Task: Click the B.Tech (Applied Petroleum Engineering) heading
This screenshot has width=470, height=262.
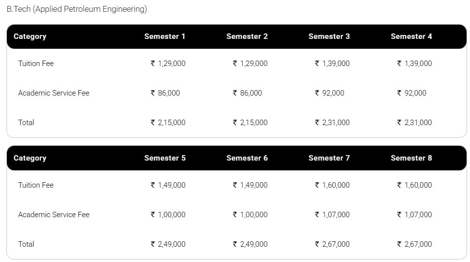Action: [x=76, y=9]
